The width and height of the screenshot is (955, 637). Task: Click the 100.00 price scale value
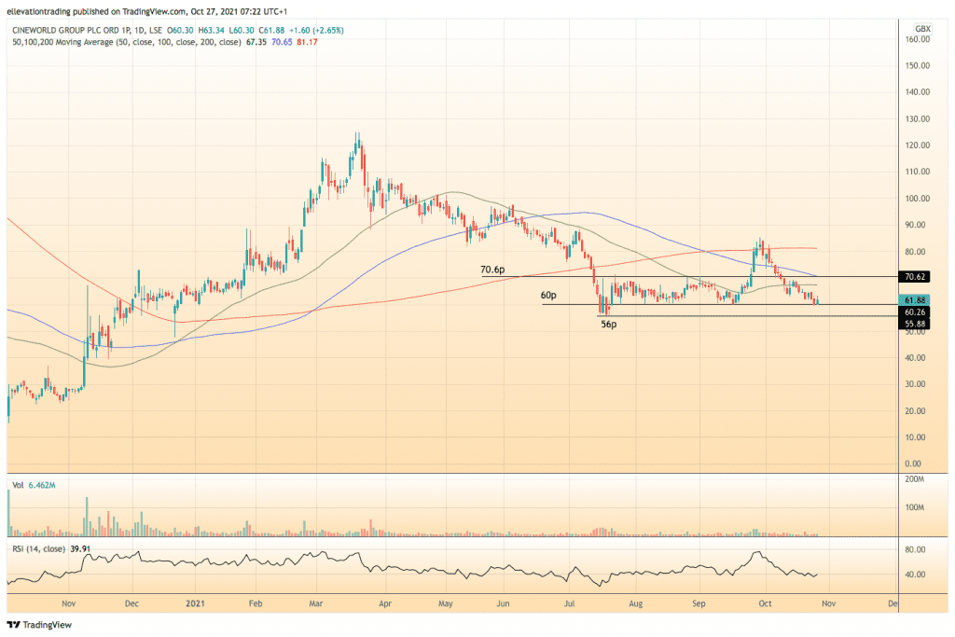click(x=918, y=199)
